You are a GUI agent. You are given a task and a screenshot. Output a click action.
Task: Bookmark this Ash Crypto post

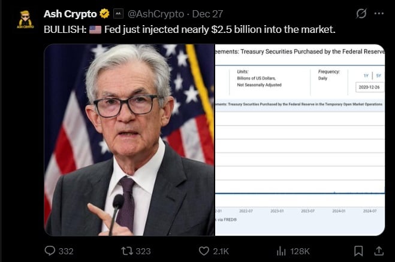point(358,251)
